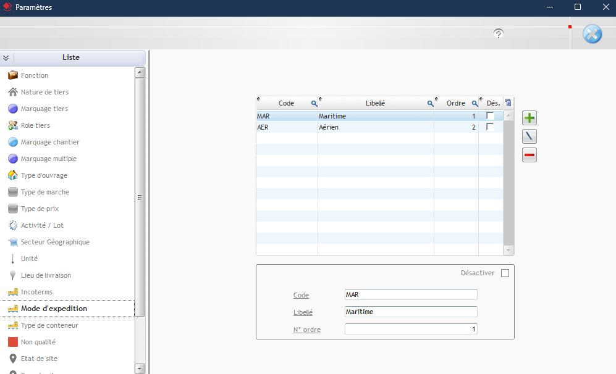Open help question mark icon
The height and width of the screenshot is (374, 616).
[499, 33]
